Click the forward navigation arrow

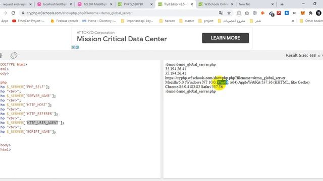click(x=6, y=13)
